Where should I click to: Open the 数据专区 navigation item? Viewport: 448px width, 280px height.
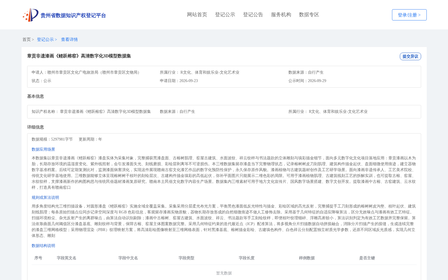[309, 15]
